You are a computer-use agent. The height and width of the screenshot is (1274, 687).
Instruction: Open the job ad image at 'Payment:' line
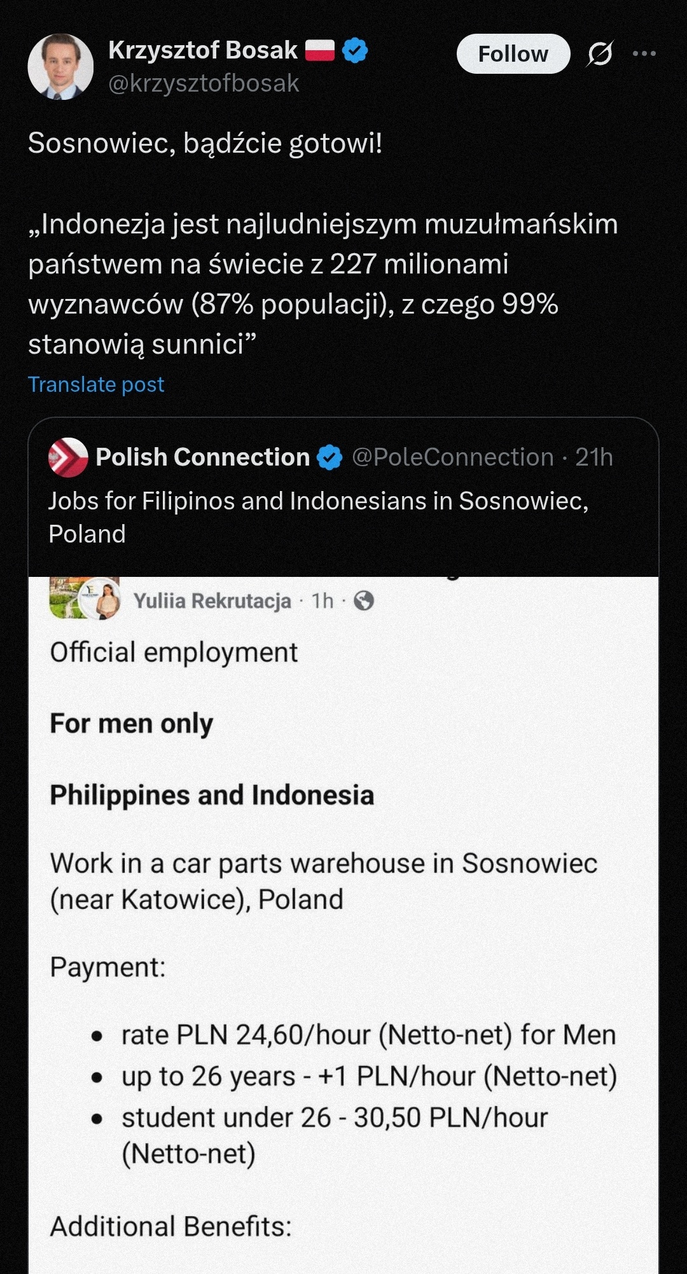108,967
